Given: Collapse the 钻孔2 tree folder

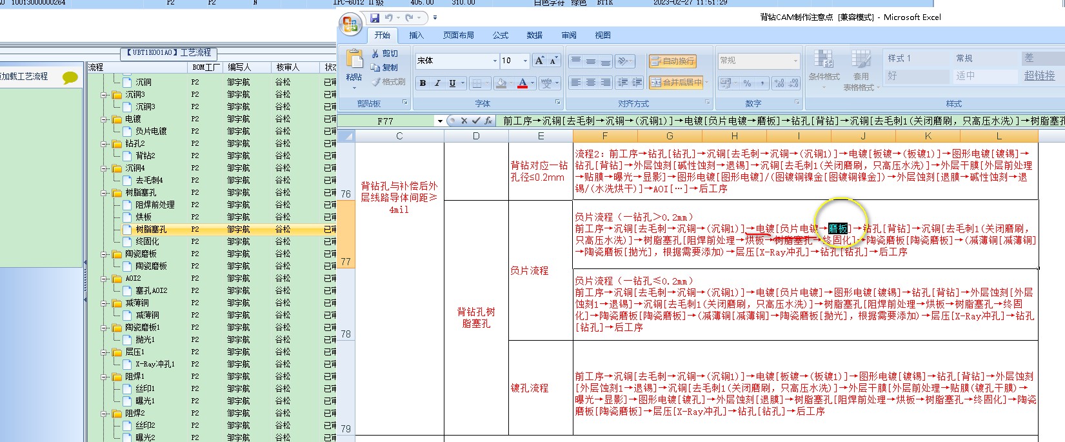Looking at the screenshot, I should point(105,144).
